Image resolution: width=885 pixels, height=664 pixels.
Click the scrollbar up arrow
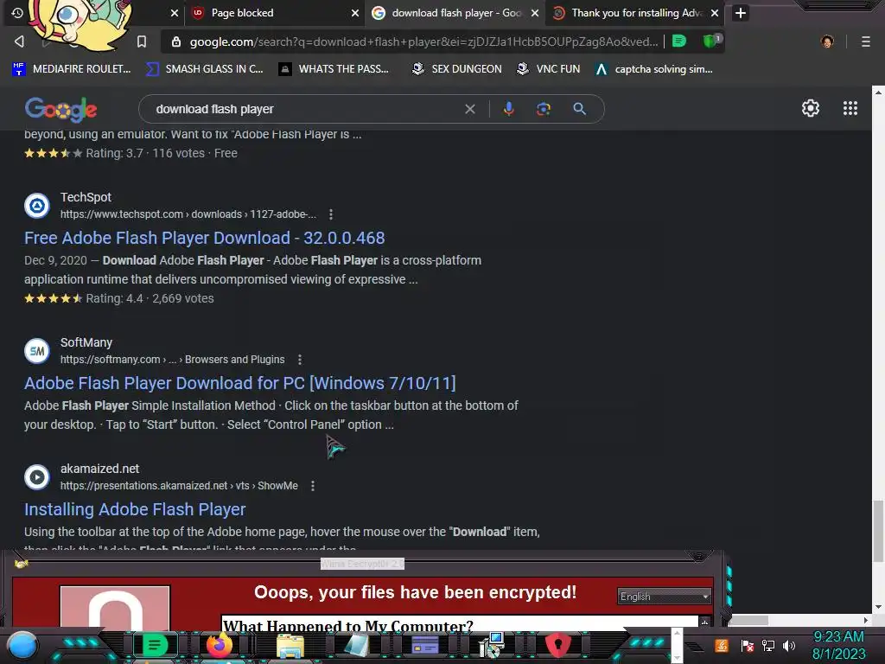(x=878, y=92)
